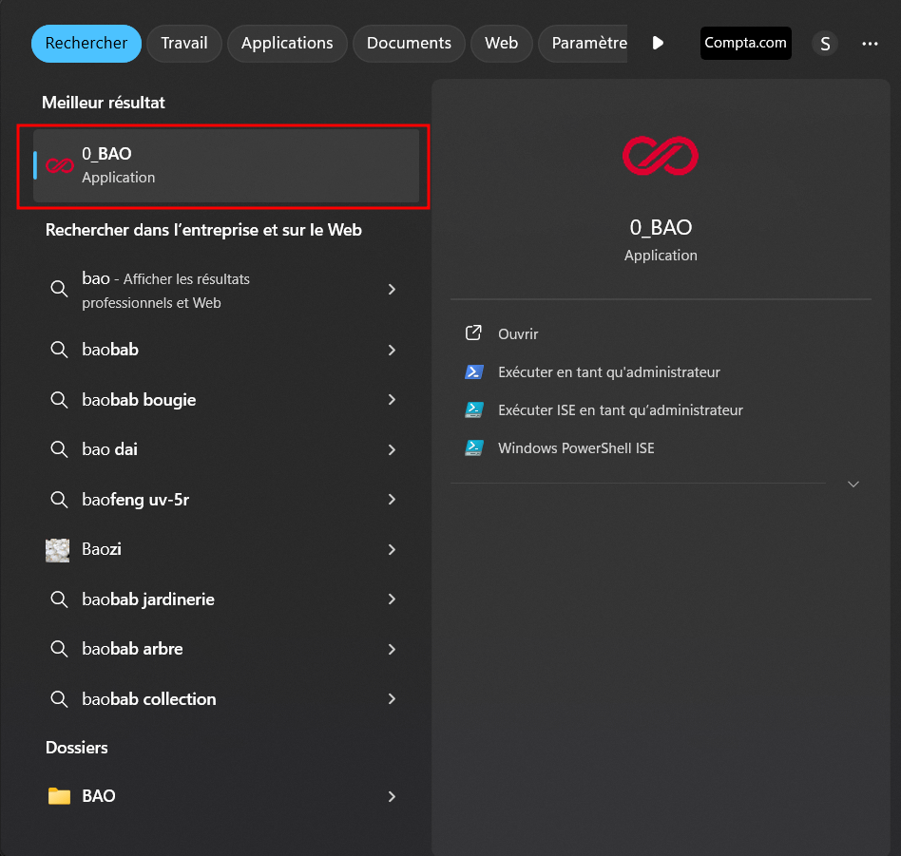901x856 pixels.
Task: Expand the BAO folder result arrow
Action: 392,796
